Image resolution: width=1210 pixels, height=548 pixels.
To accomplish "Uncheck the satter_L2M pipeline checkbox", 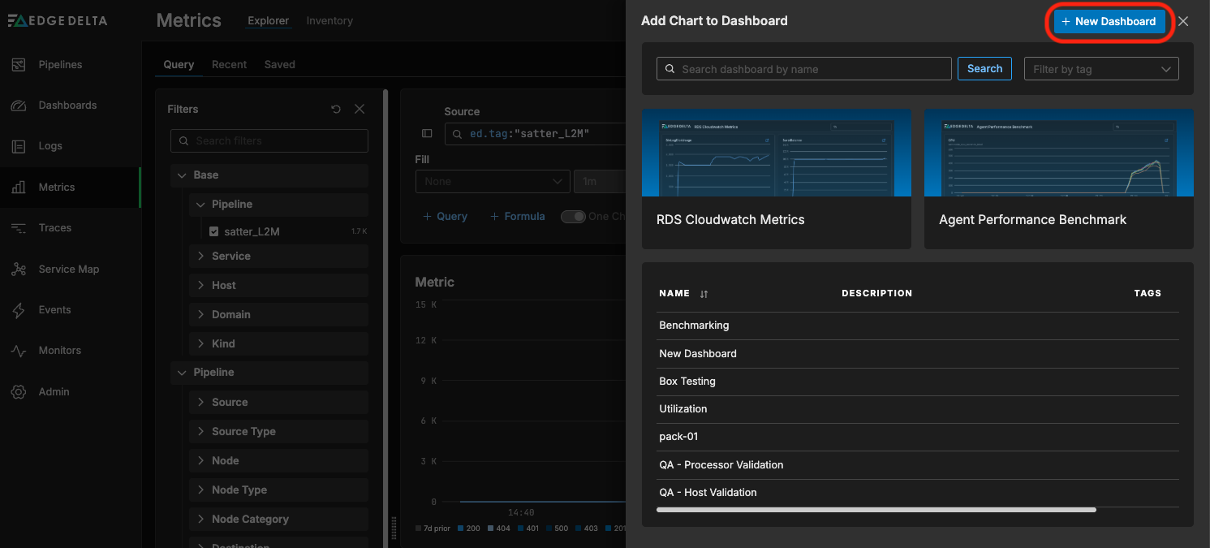I will pos(214,231).
